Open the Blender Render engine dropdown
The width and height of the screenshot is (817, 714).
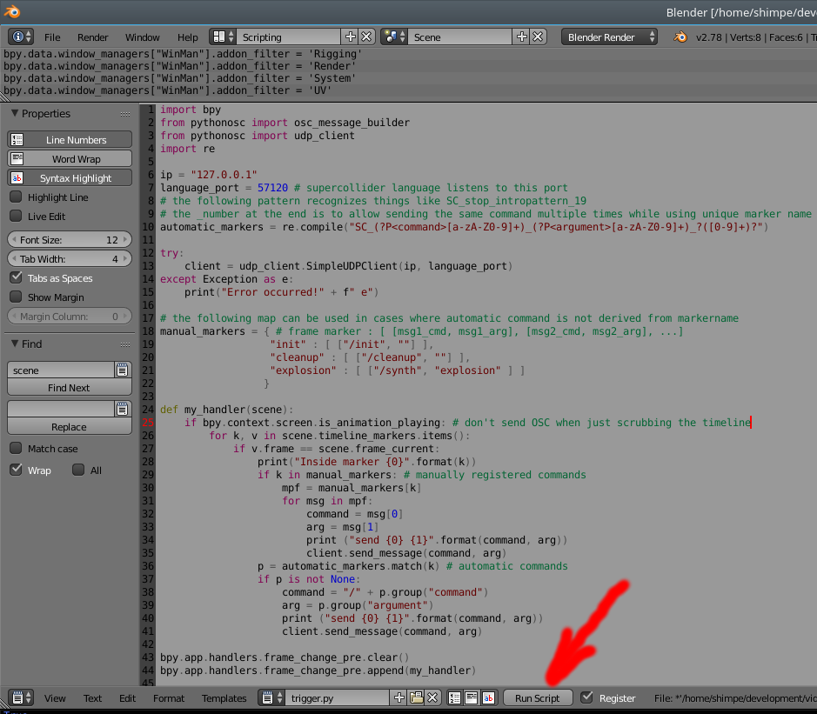pyautogui.click(x=608, y=37)
